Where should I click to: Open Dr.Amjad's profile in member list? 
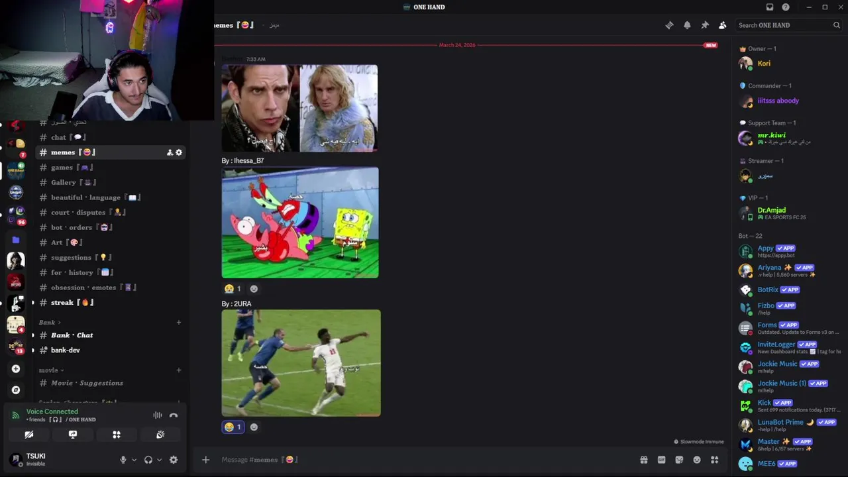pyautogui.click(x=790, y=213)
